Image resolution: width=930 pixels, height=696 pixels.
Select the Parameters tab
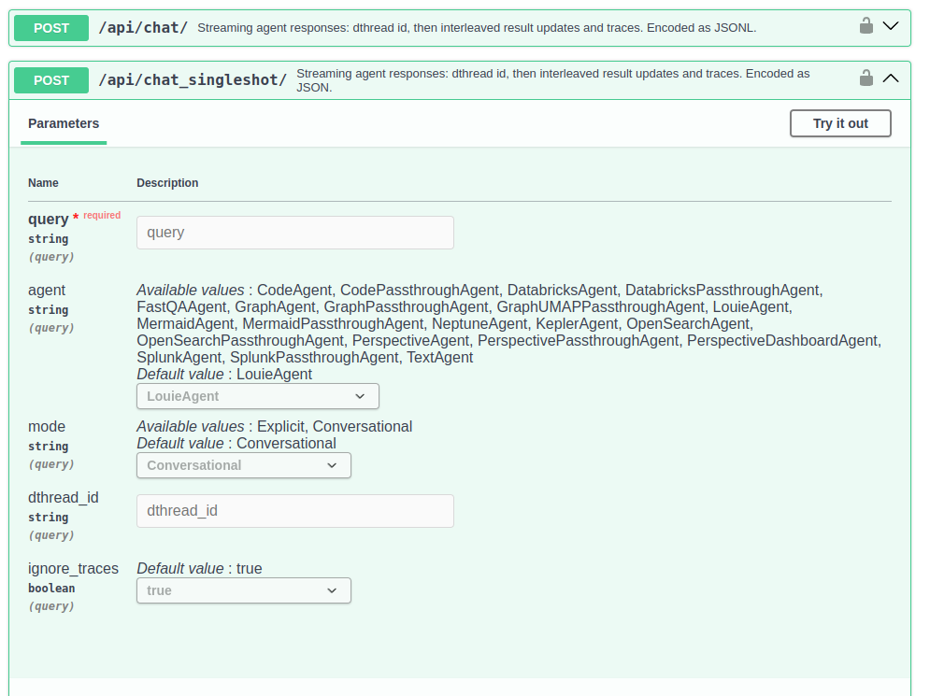coord(64,123)
